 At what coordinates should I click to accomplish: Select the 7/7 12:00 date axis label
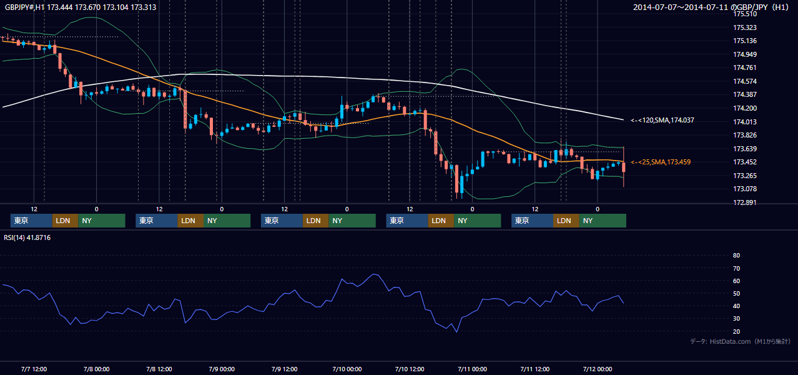point(34,369)
